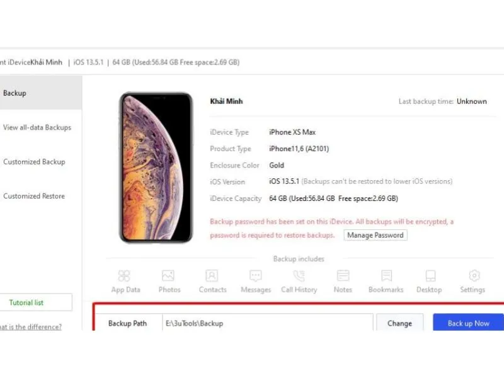Viewport: 504px width, 378px height.
Task: Select the Desktop backup icon
Action: pyautogui.click(x=430, y=275)
